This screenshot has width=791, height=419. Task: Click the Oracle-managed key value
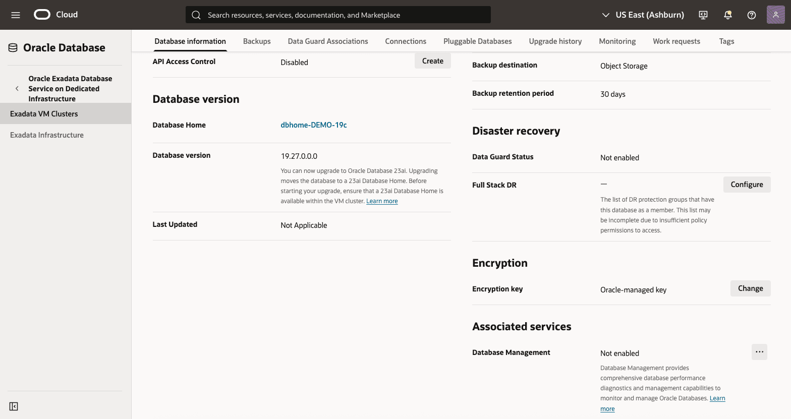(634, 290)
